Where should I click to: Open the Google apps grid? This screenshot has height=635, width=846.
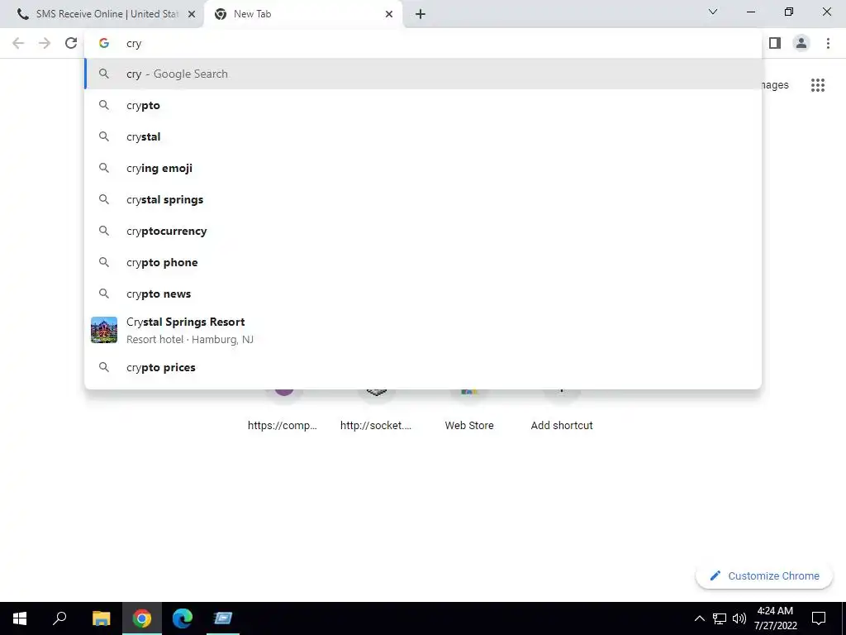(818, 85)
